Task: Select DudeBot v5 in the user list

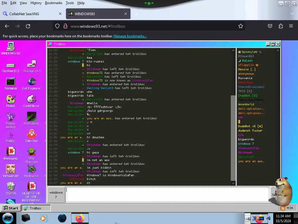Action: pyautogui.click(x=250, y=126)
